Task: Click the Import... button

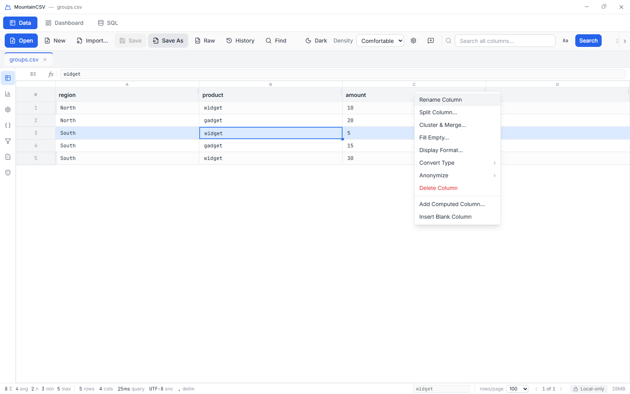Action: point(92,41)
